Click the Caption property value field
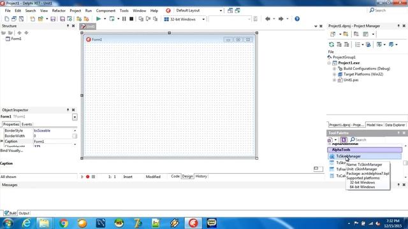The width and height of the screenshot is (408, 229). 54,141
